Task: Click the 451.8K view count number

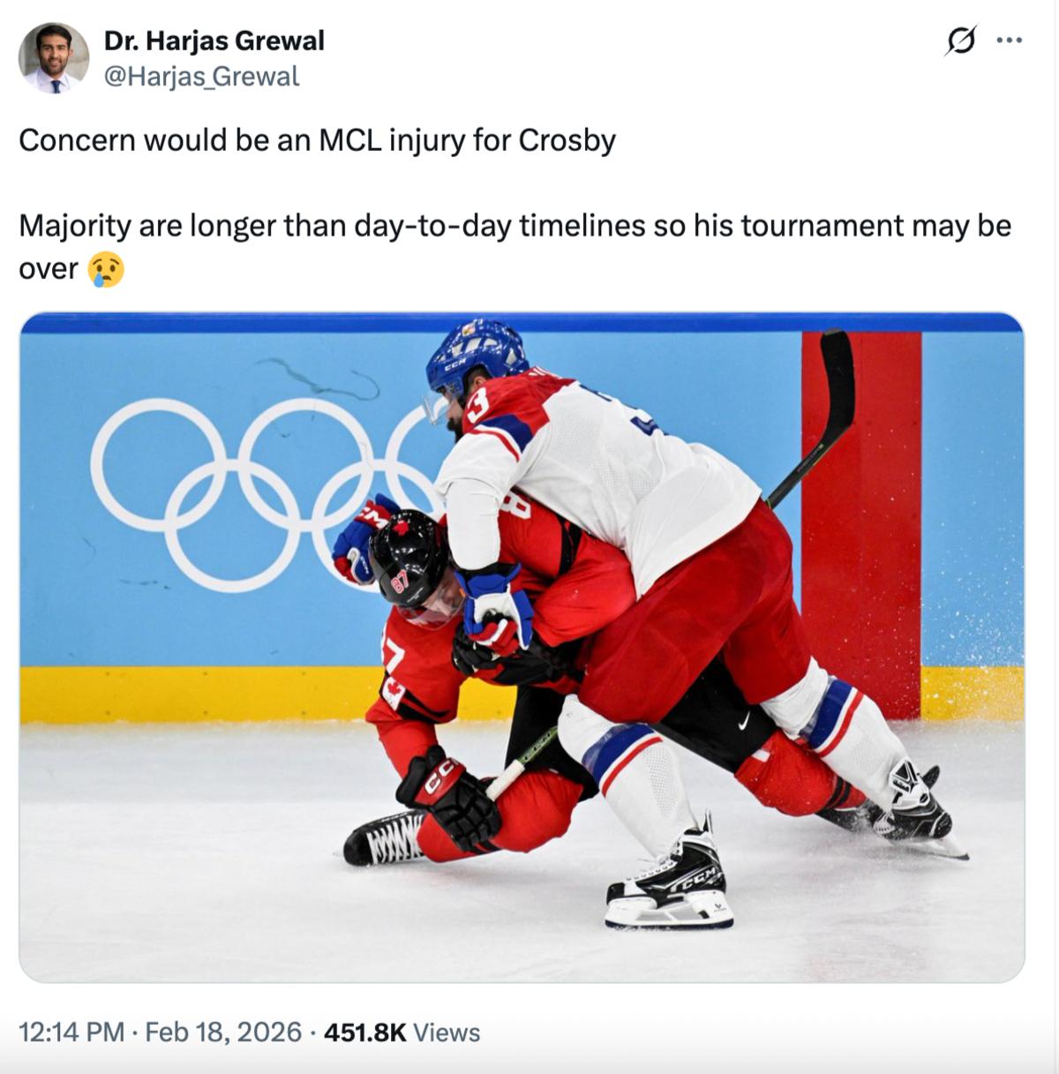Action: [x=364, y=1032]
